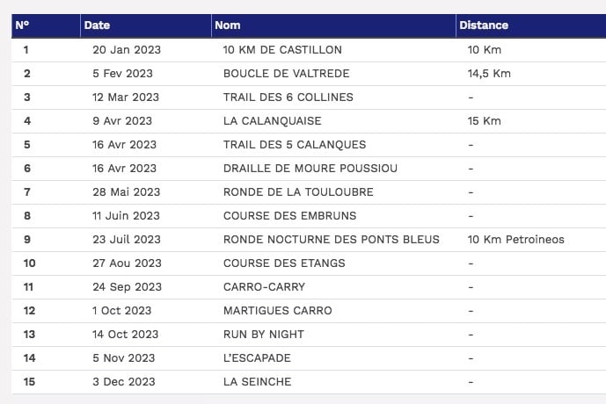
Task: Open COURSE DES ETANGS entry
Action: coord(284,263)
